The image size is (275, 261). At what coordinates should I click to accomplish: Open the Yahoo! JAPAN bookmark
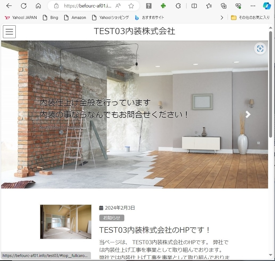tap(21, 18)
